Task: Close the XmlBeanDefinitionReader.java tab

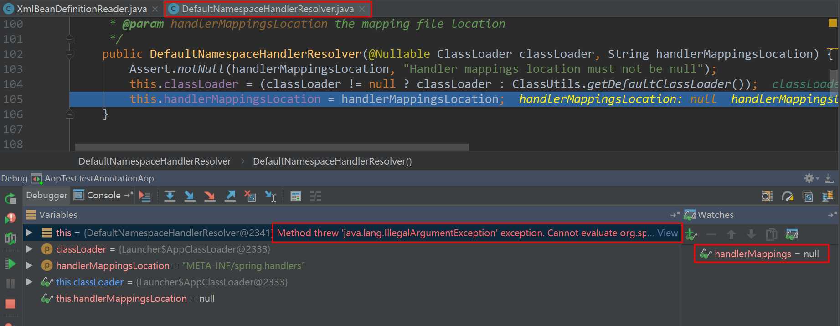Action: (155, 9)
